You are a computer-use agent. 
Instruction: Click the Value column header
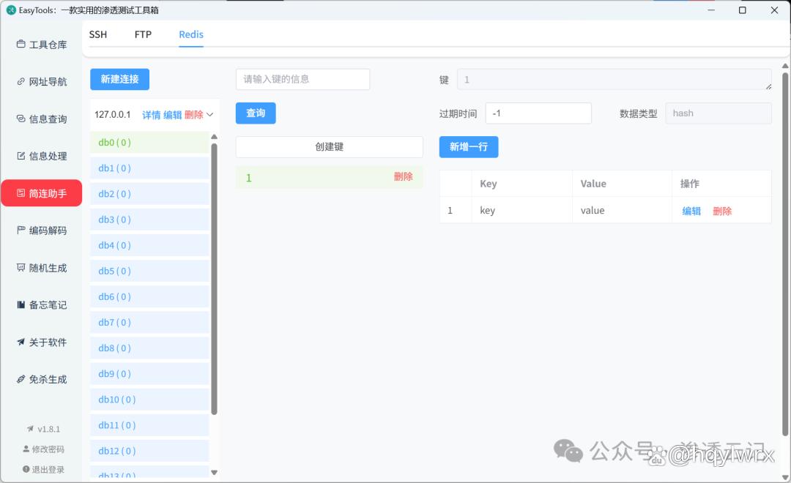tap(622, 184)
